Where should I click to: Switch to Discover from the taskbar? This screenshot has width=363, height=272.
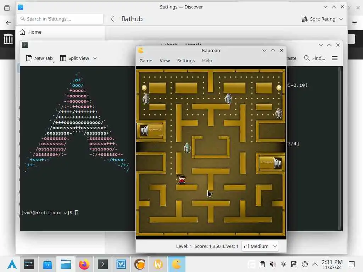48,264
